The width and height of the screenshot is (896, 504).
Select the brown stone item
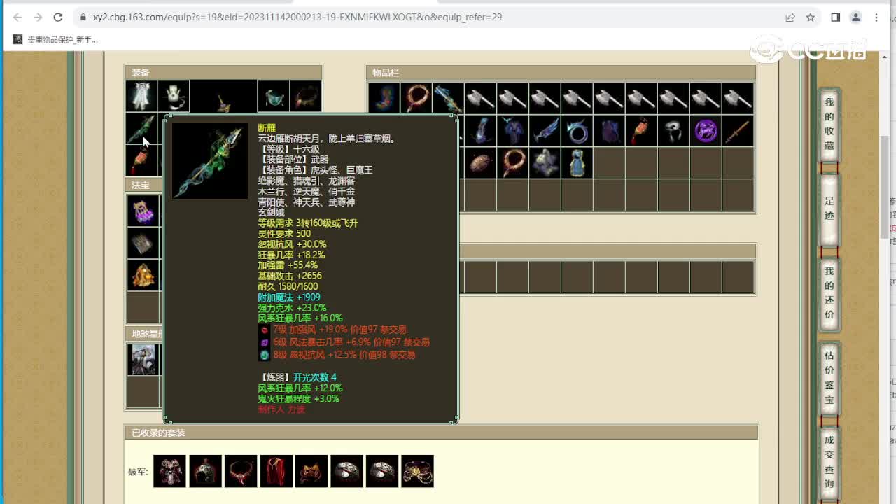(480, 162)
